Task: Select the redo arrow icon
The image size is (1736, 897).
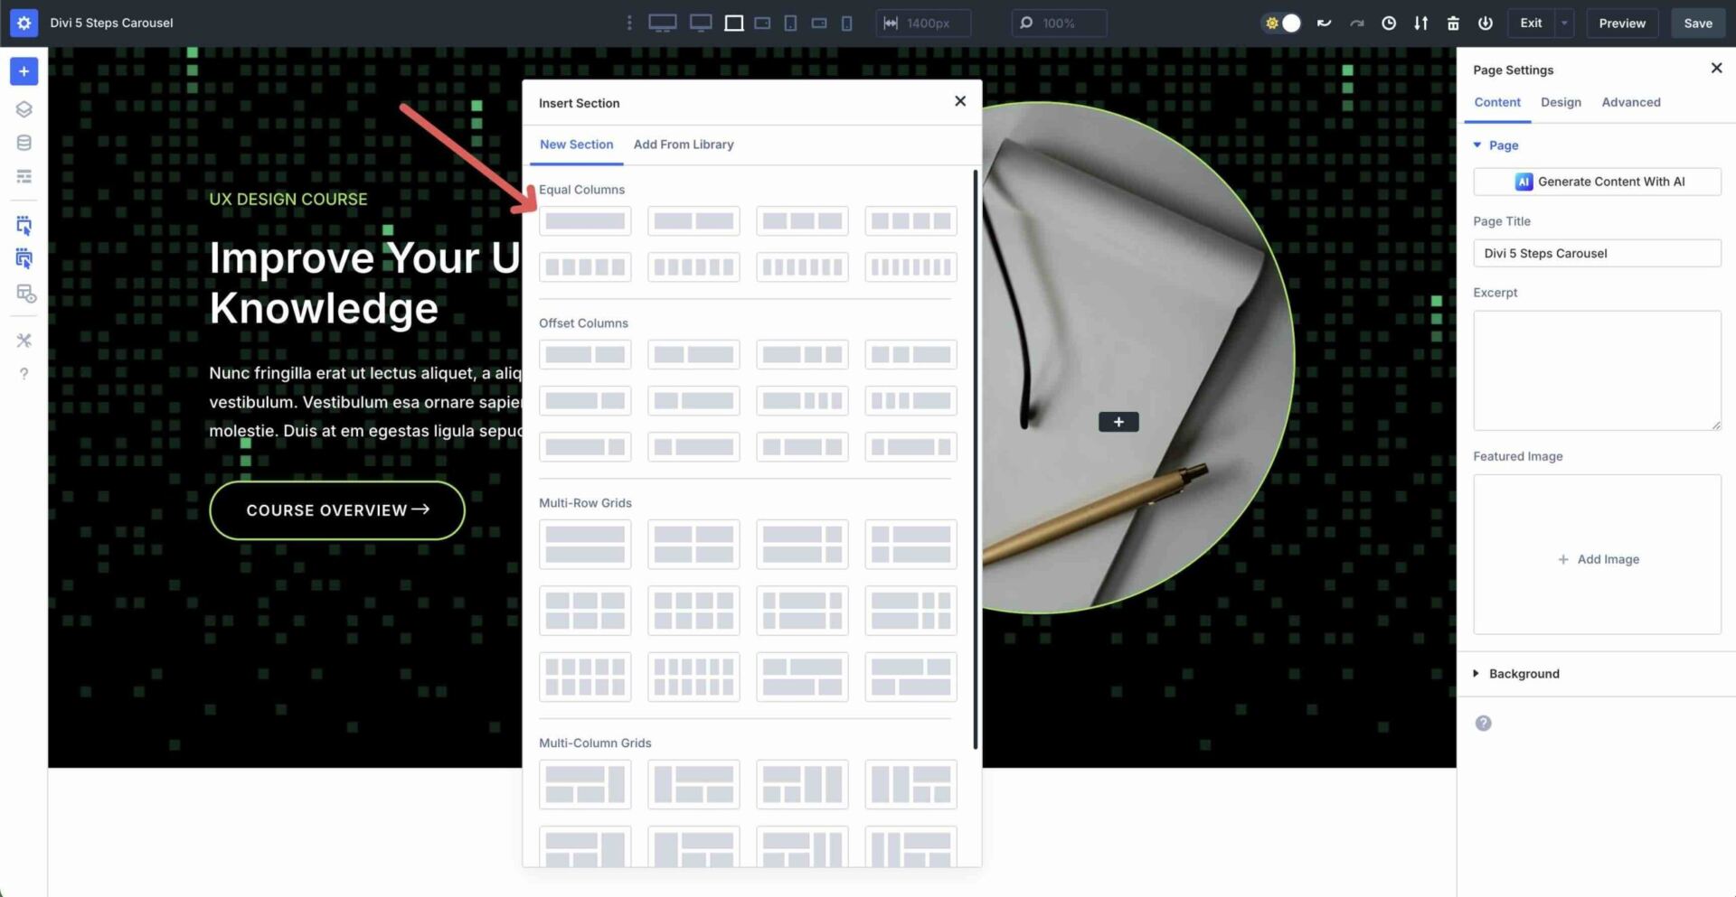Action: [x=1356, y=23]
